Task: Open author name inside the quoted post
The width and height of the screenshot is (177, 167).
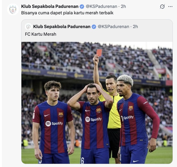Action: (62, 26)
